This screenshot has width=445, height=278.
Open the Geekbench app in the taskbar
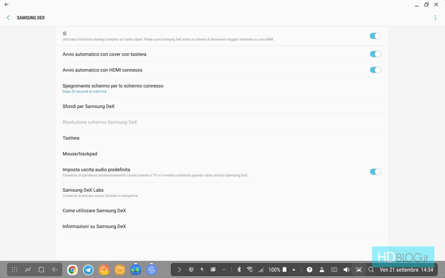click(136, 270)
